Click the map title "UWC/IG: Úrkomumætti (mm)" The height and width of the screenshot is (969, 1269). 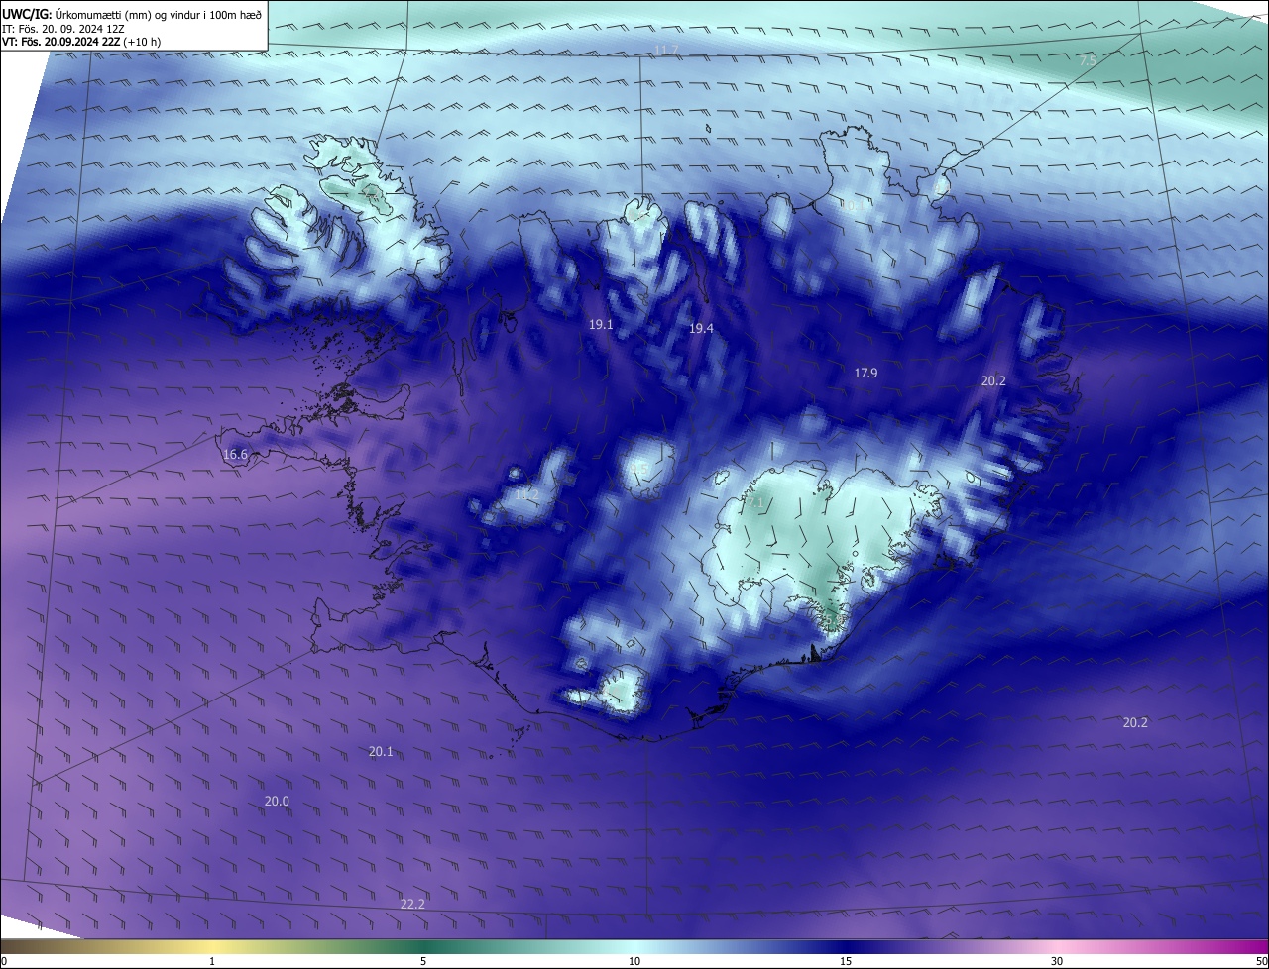(x=75, y=13)
